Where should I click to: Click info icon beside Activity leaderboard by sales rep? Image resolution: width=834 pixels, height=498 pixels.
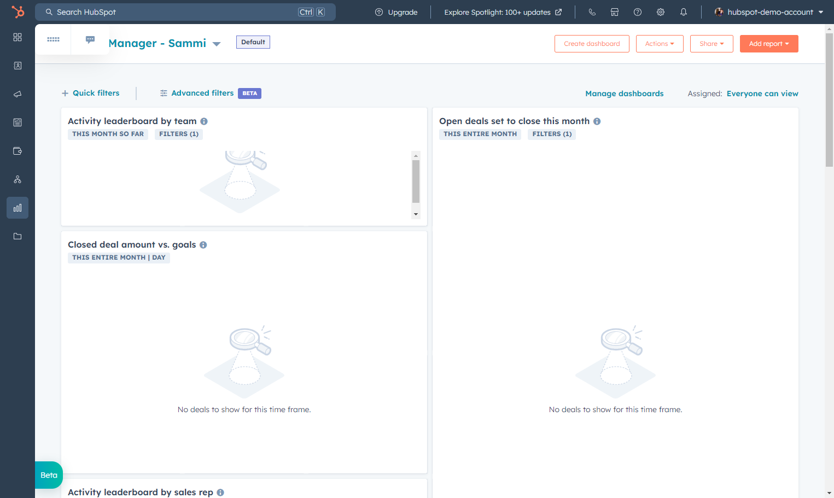[220, 493]
